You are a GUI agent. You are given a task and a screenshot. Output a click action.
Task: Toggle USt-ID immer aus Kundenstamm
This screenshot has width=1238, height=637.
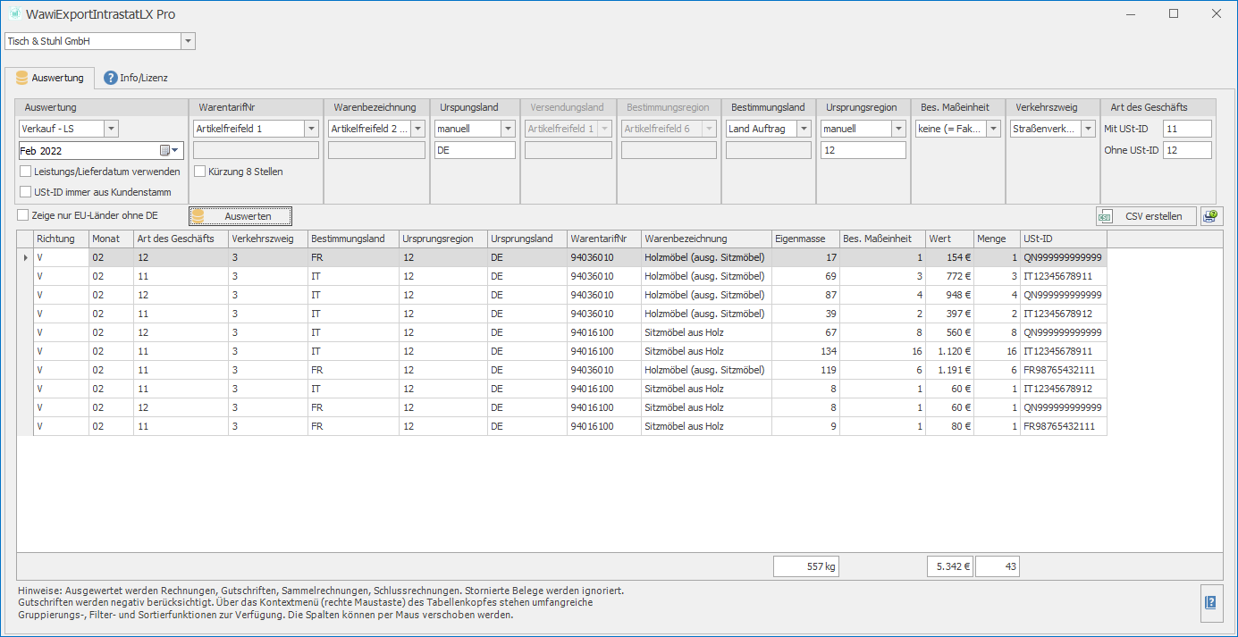pyautogui.click(x=25, y=191)
